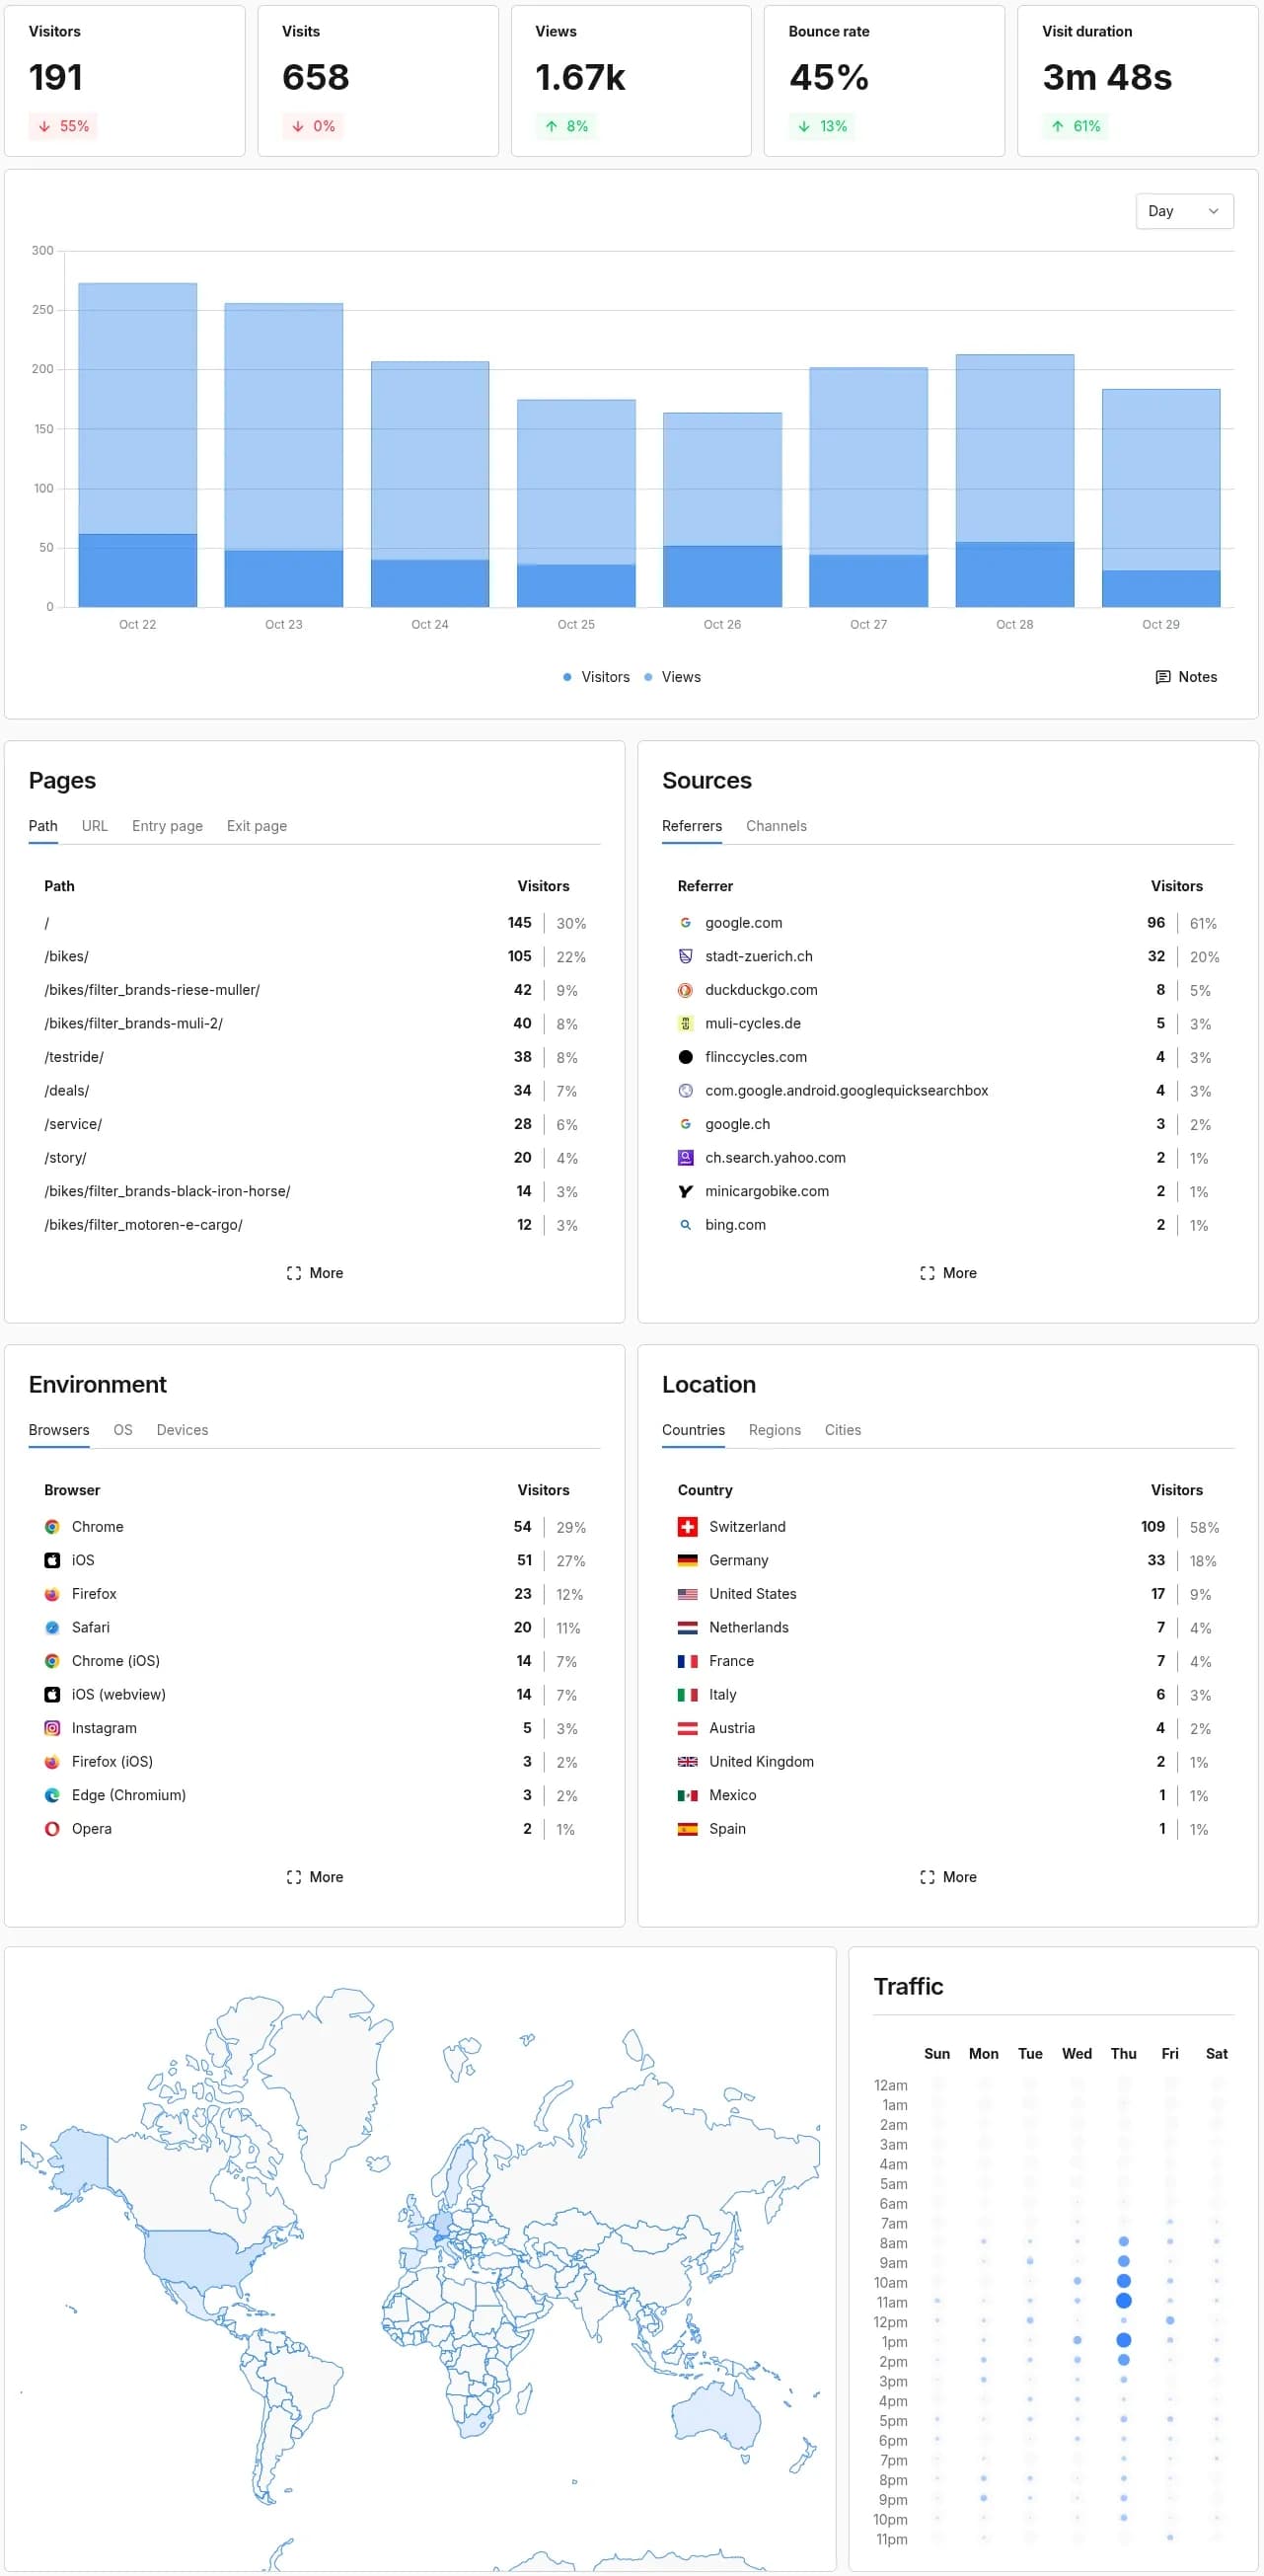This screenshot has height=2576, width=1264.
Task: Expand Pages list with More button
Action: click(x=314, y=1273)
